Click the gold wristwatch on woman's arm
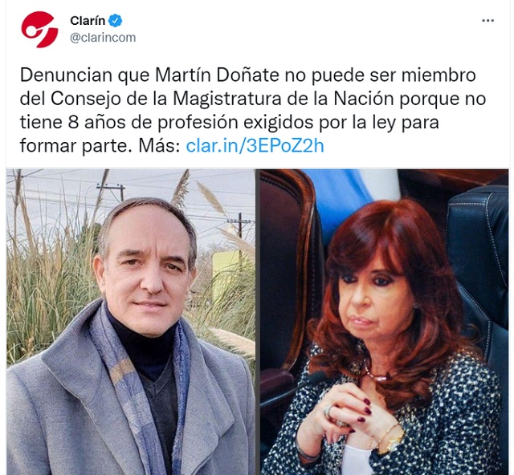The image size is (514, 475). (390, 440)
